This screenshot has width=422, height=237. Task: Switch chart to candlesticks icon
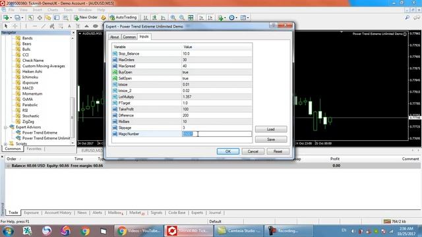pyautogui.click(x=154, y=18)
